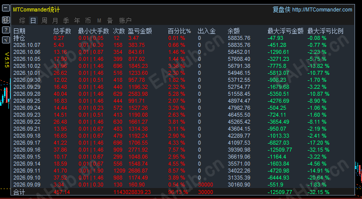Image resolution: width=362 pixels, height=199 pixels.
Task: Click profit amount 2583.98
Action: 138,94
